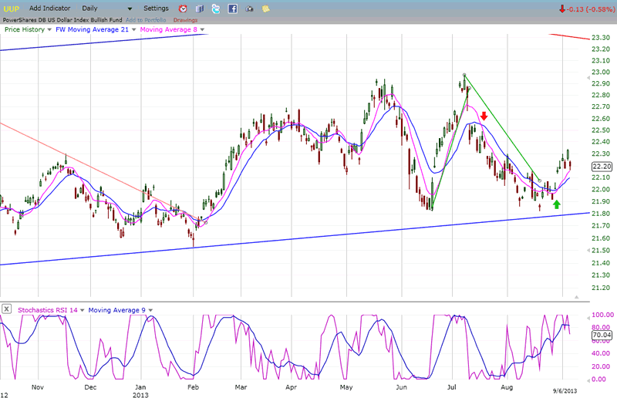Open the Add Indicator menu
This screenshot has width=617, height=398.
(x=52, y=8)
